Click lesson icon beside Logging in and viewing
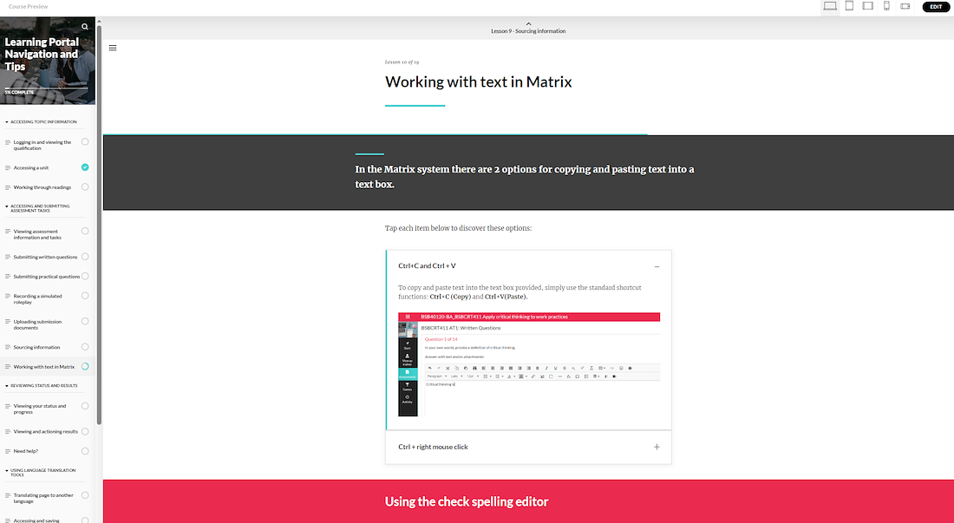This screenshot has width=954, height=523. (8, 142)
